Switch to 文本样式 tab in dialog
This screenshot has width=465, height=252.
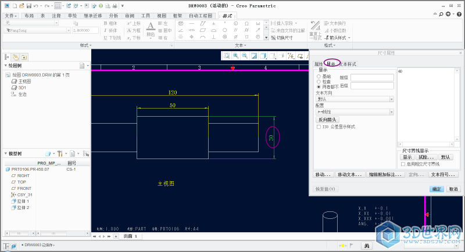tap(348, 64)
